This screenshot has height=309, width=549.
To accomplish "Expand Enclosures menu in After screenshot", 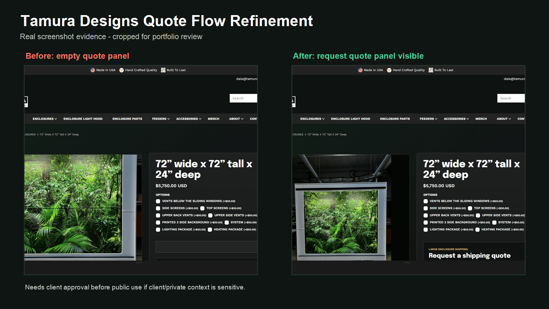I will click(313, 119).
